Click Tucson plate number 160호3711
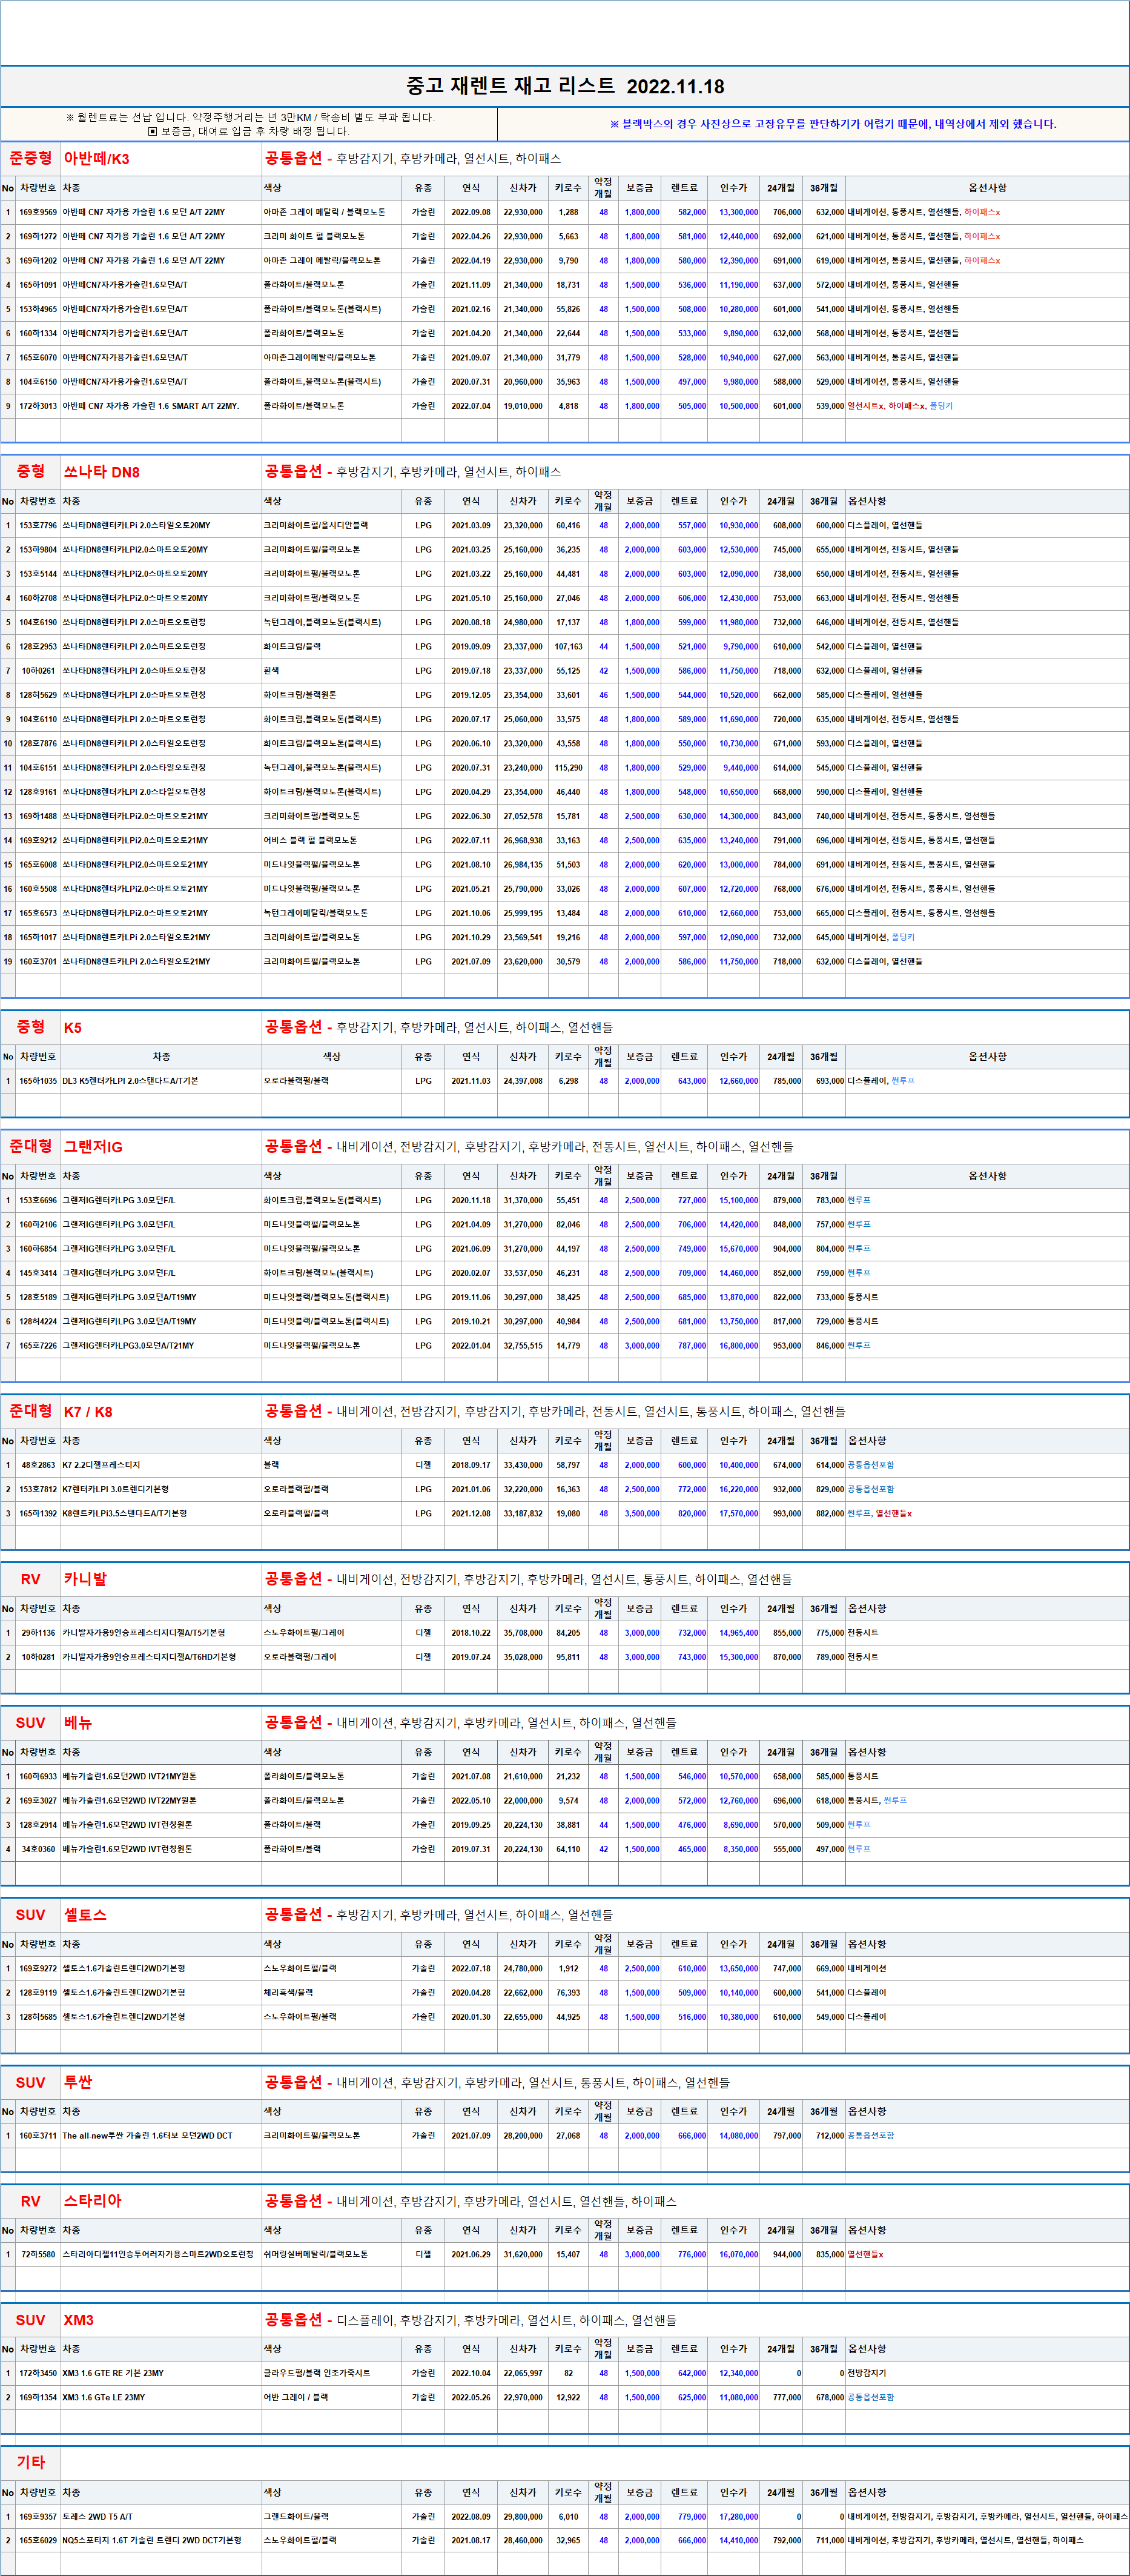This screenshot has height=2576, width=1130. tap(38, 2136)
